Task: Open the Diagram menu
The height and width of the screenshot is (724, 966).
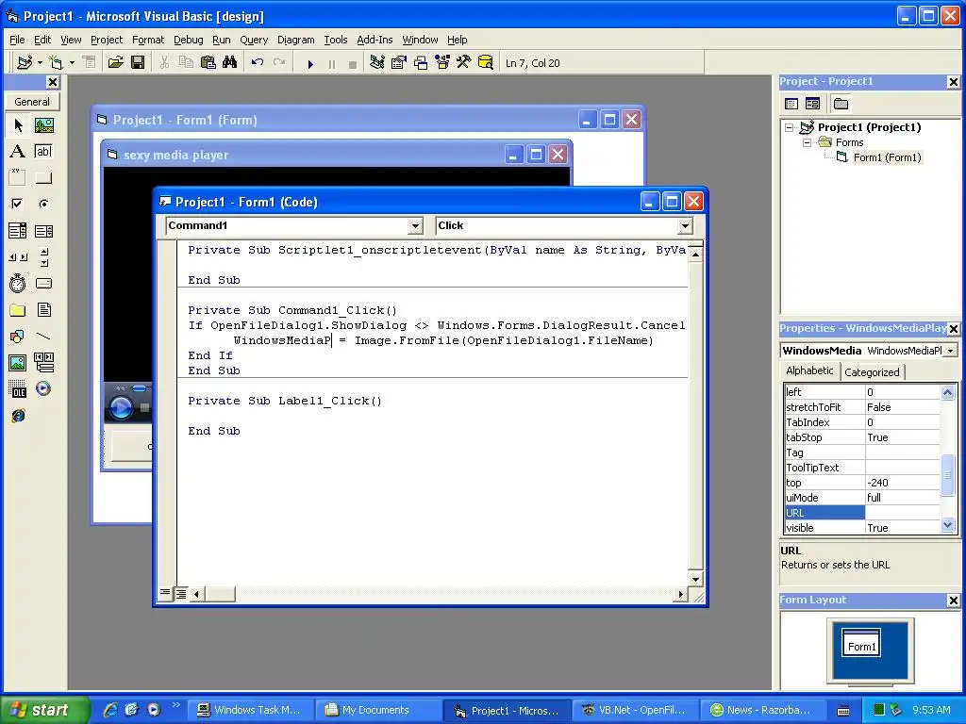Action: point(295,40)
